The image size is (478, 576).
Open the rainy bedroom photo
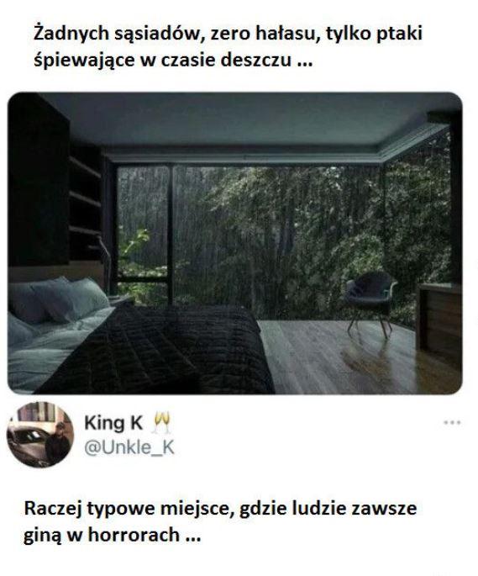[235, 243]
